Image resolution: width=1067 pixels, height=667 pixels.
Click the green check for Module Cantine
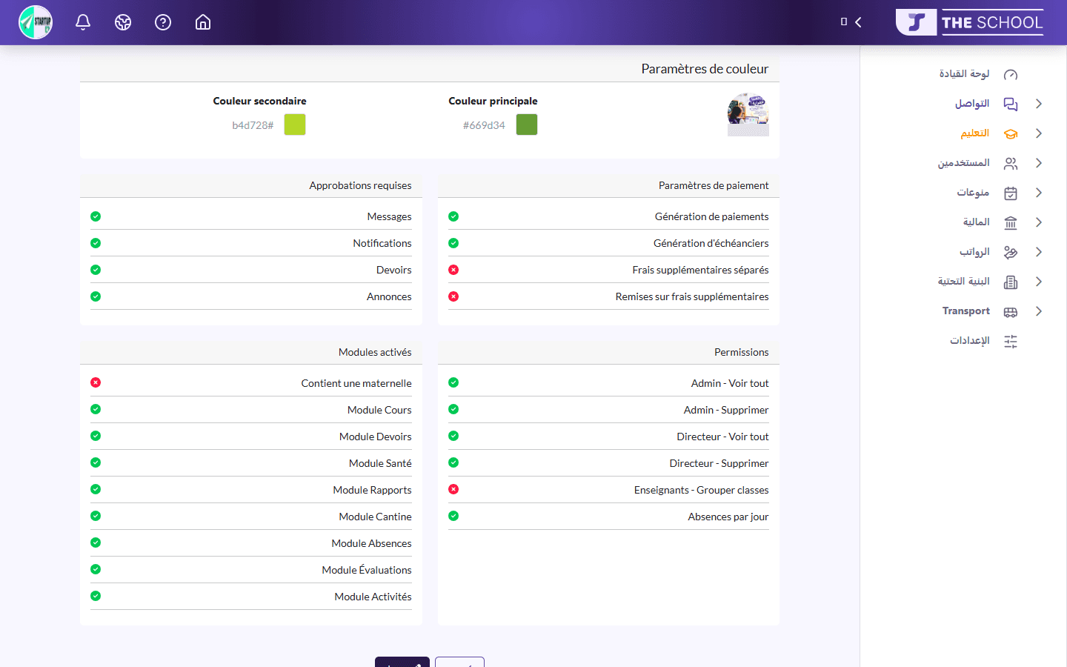[96, 516]
